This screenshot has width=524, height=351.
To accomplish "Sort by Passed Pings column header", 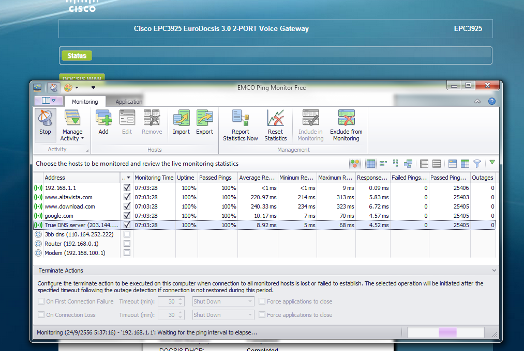I will (x=218, y=178).
